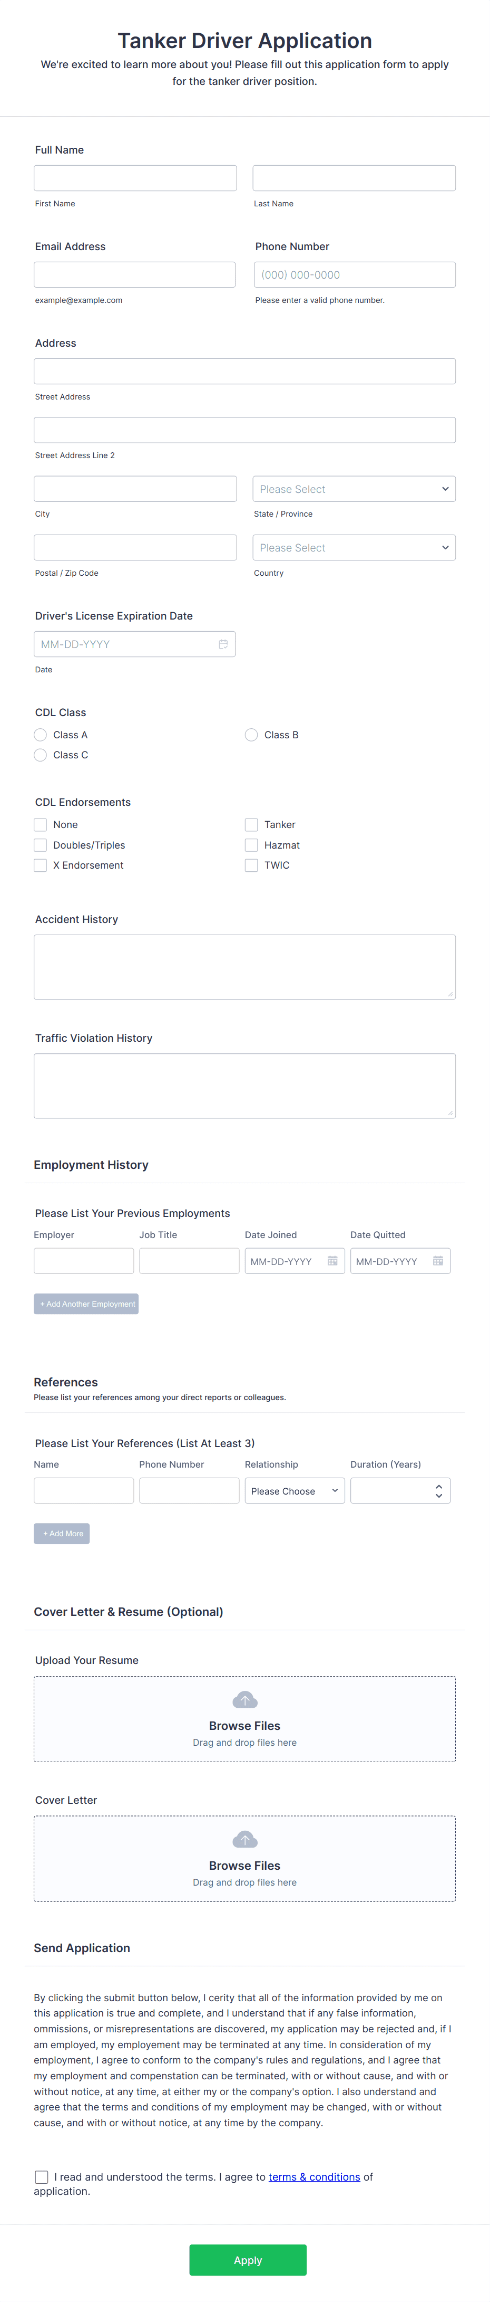This screenshot has width=490, height=2302.
Task: Click the Duration (Years) stepper arrows
Action: (438, 1490)
